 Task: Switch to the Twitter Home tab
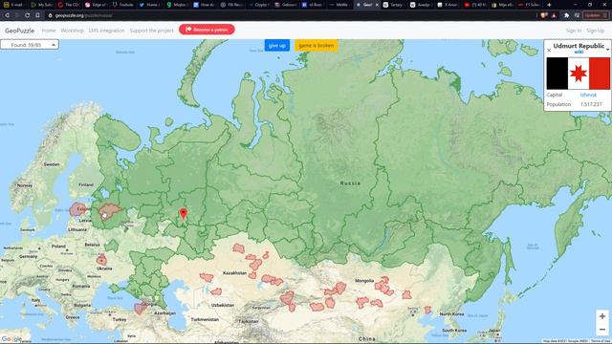click(149, 5)
